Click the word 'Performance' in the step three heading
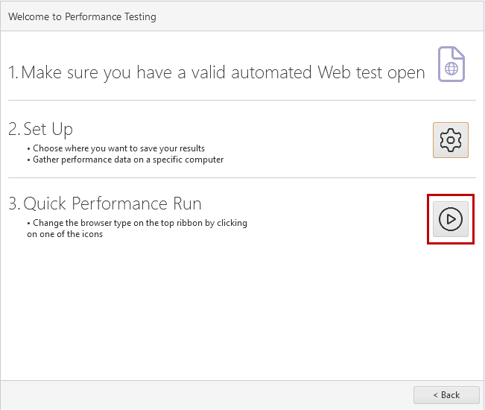The height and width of the screenshot is (410, 485). point(119,204)
